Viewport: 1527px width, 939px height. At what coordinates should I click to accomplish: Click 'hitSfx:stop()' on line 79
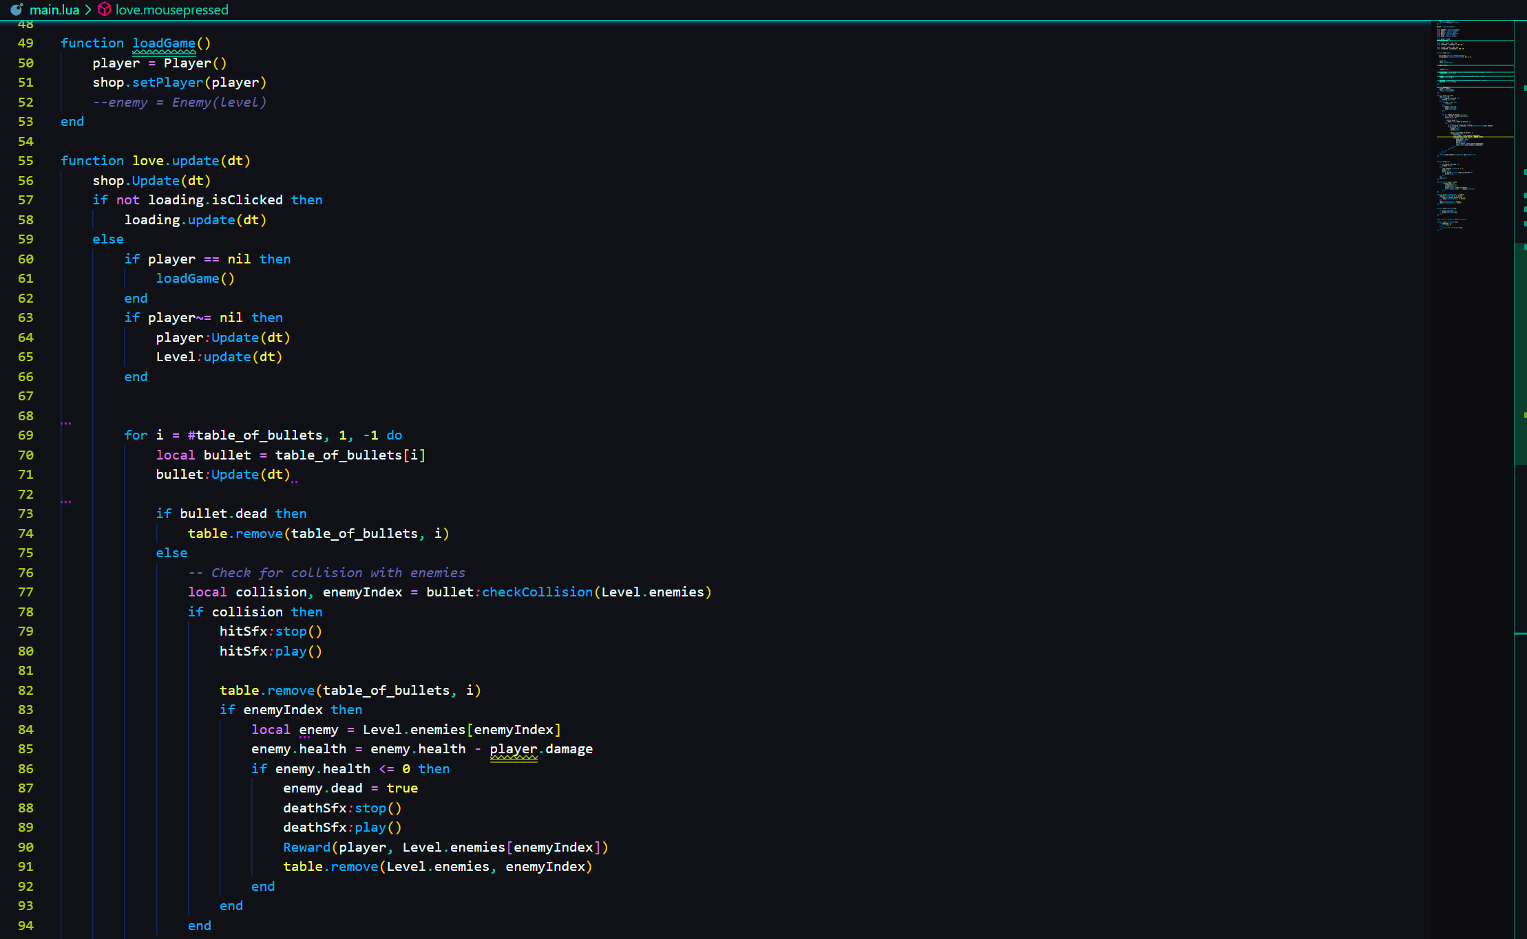(x=271, y=632)
